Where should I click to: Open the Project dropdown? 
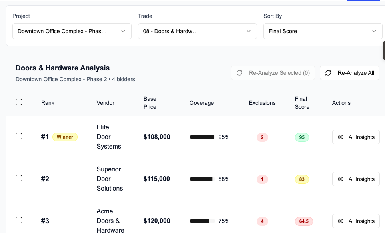(x=72, y=31)
